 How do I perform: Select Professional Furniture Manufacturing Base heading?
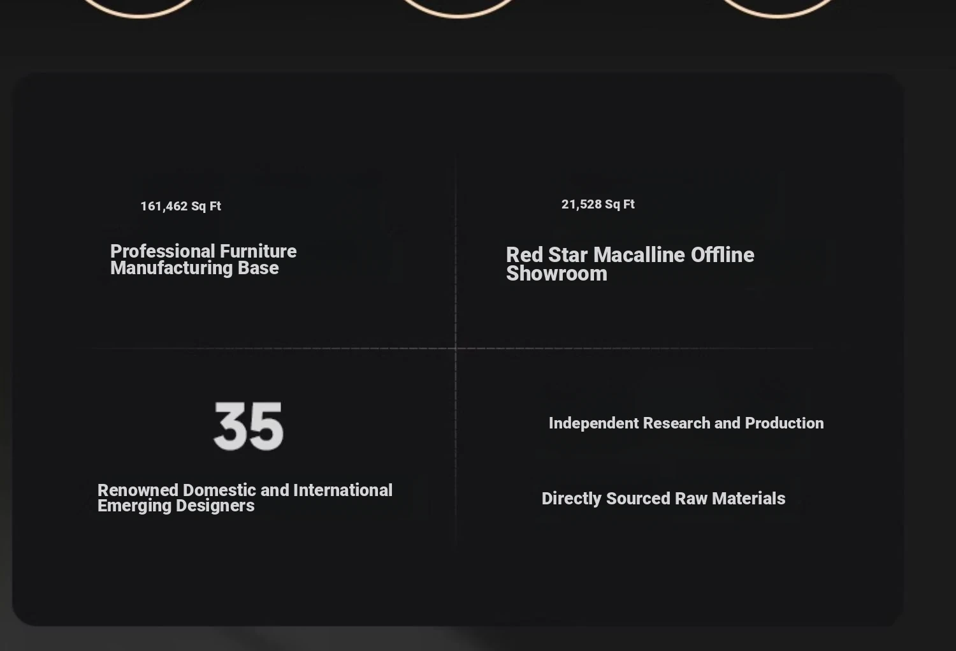coord(203,260)
